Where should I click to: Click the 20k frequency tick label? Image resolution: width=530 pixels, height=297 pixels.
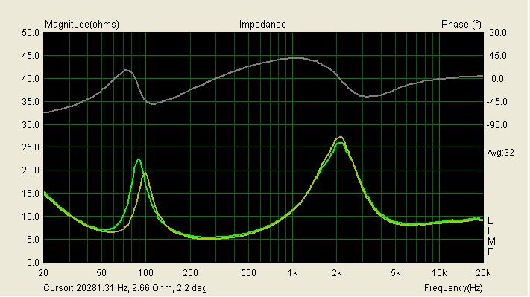coord(483,273)
